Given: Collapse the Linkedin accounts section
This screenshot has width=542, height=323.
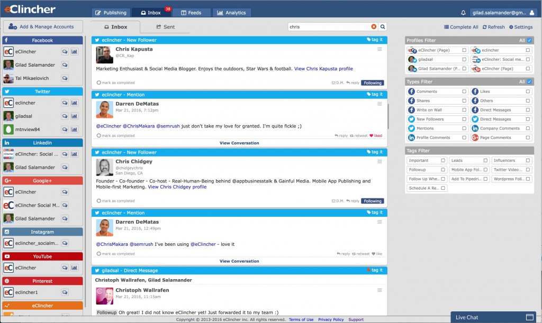Looking at the screenshot, I should 42,143.
